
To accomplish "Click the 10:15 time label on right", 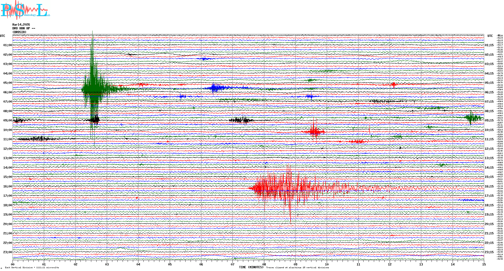I will 489,130.
